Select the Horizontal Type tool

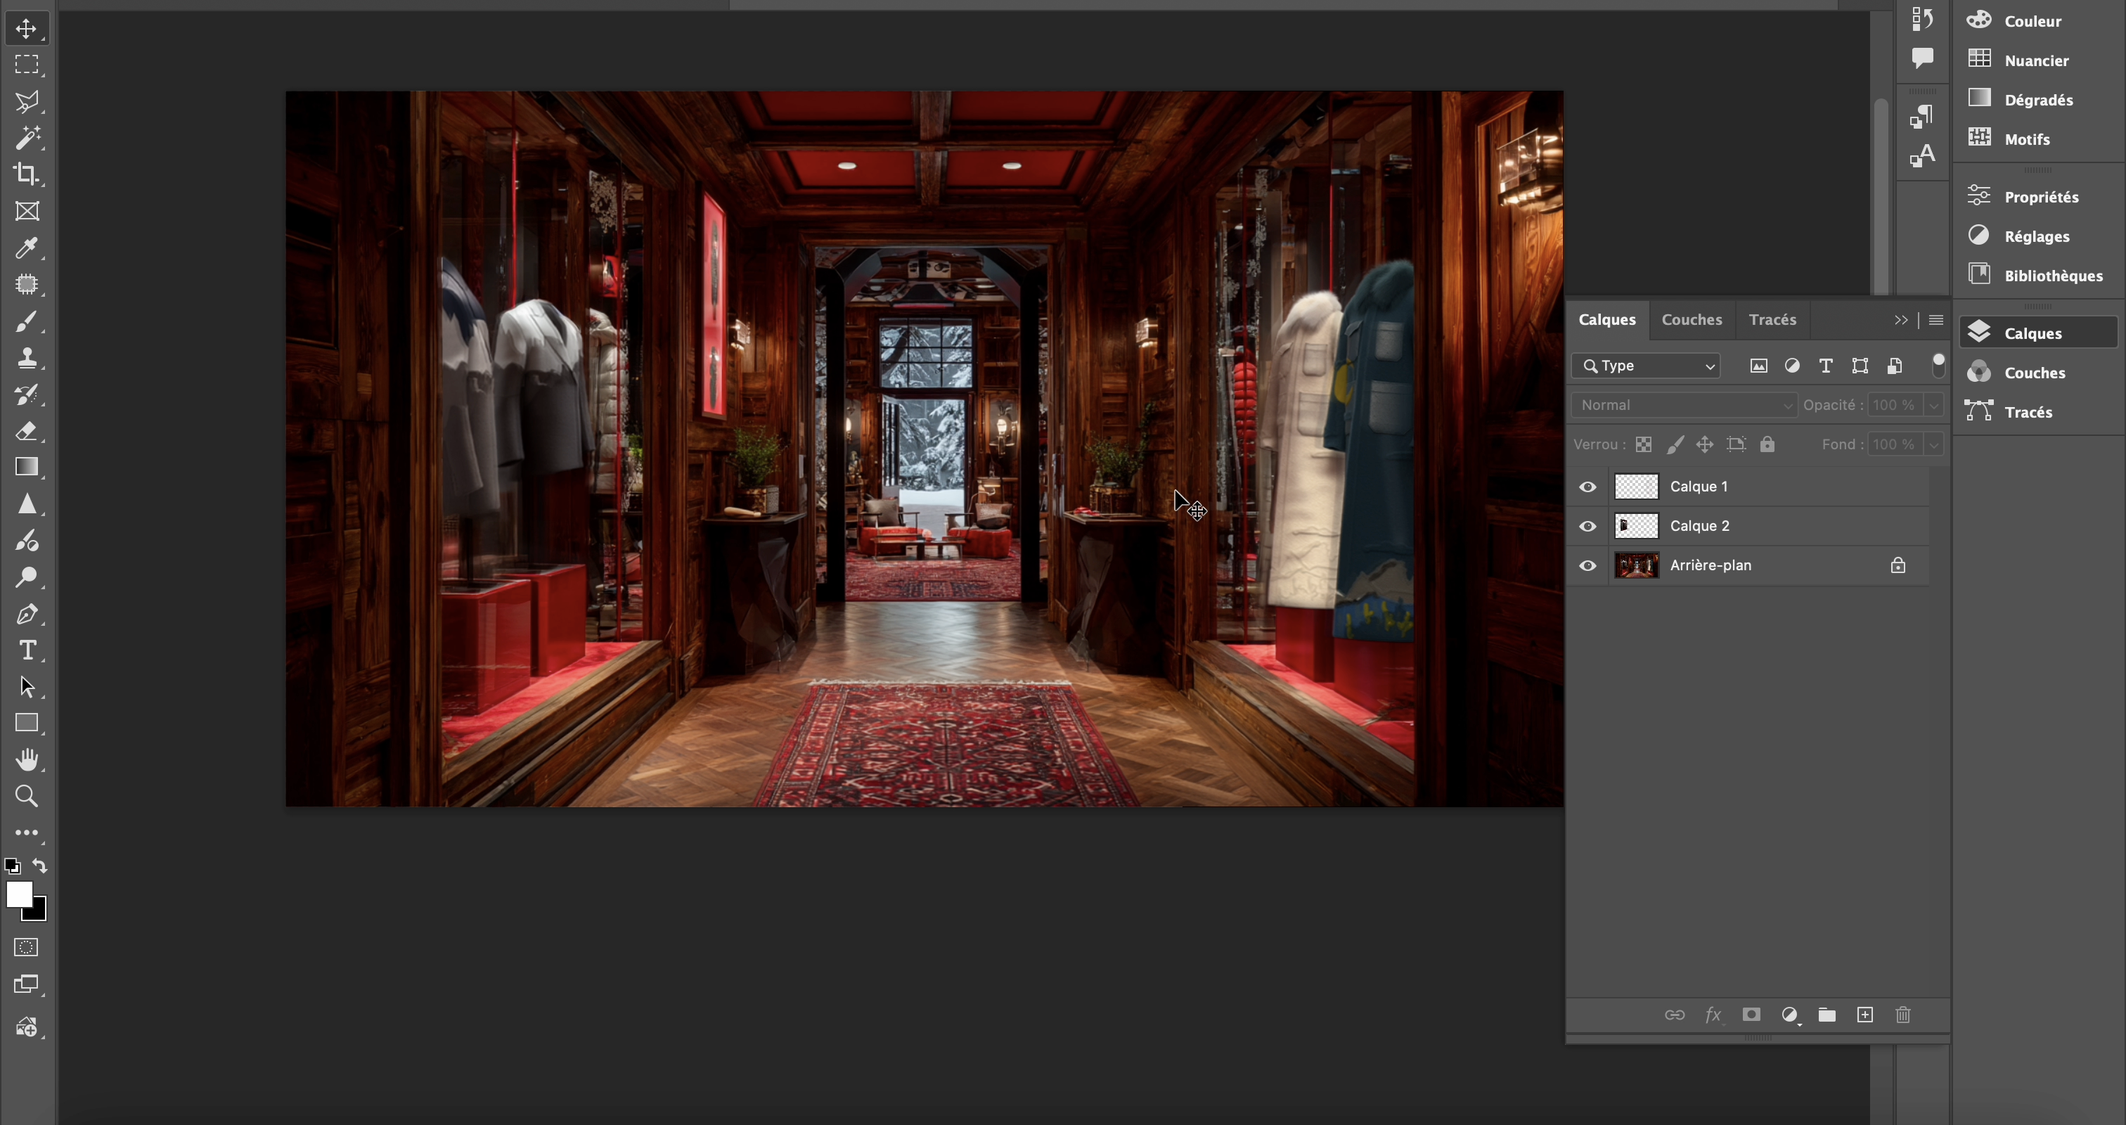click(x=27, y=650)
